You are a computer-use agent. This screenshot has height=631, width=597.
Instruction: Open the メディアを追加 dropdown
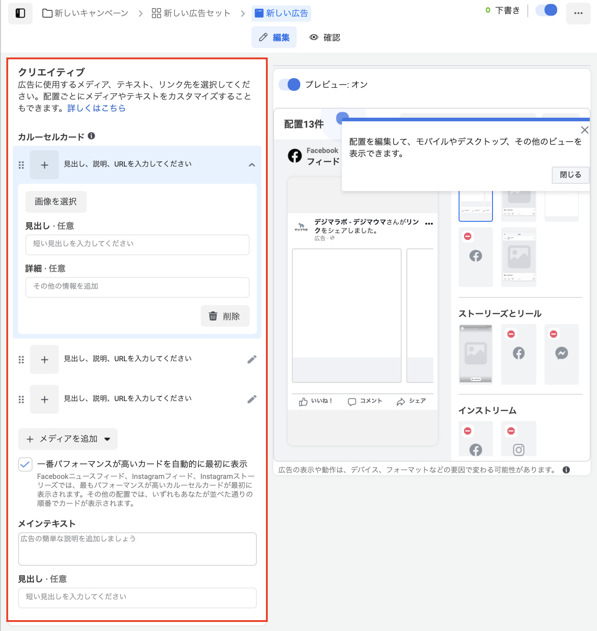click(x=68, y=439)
